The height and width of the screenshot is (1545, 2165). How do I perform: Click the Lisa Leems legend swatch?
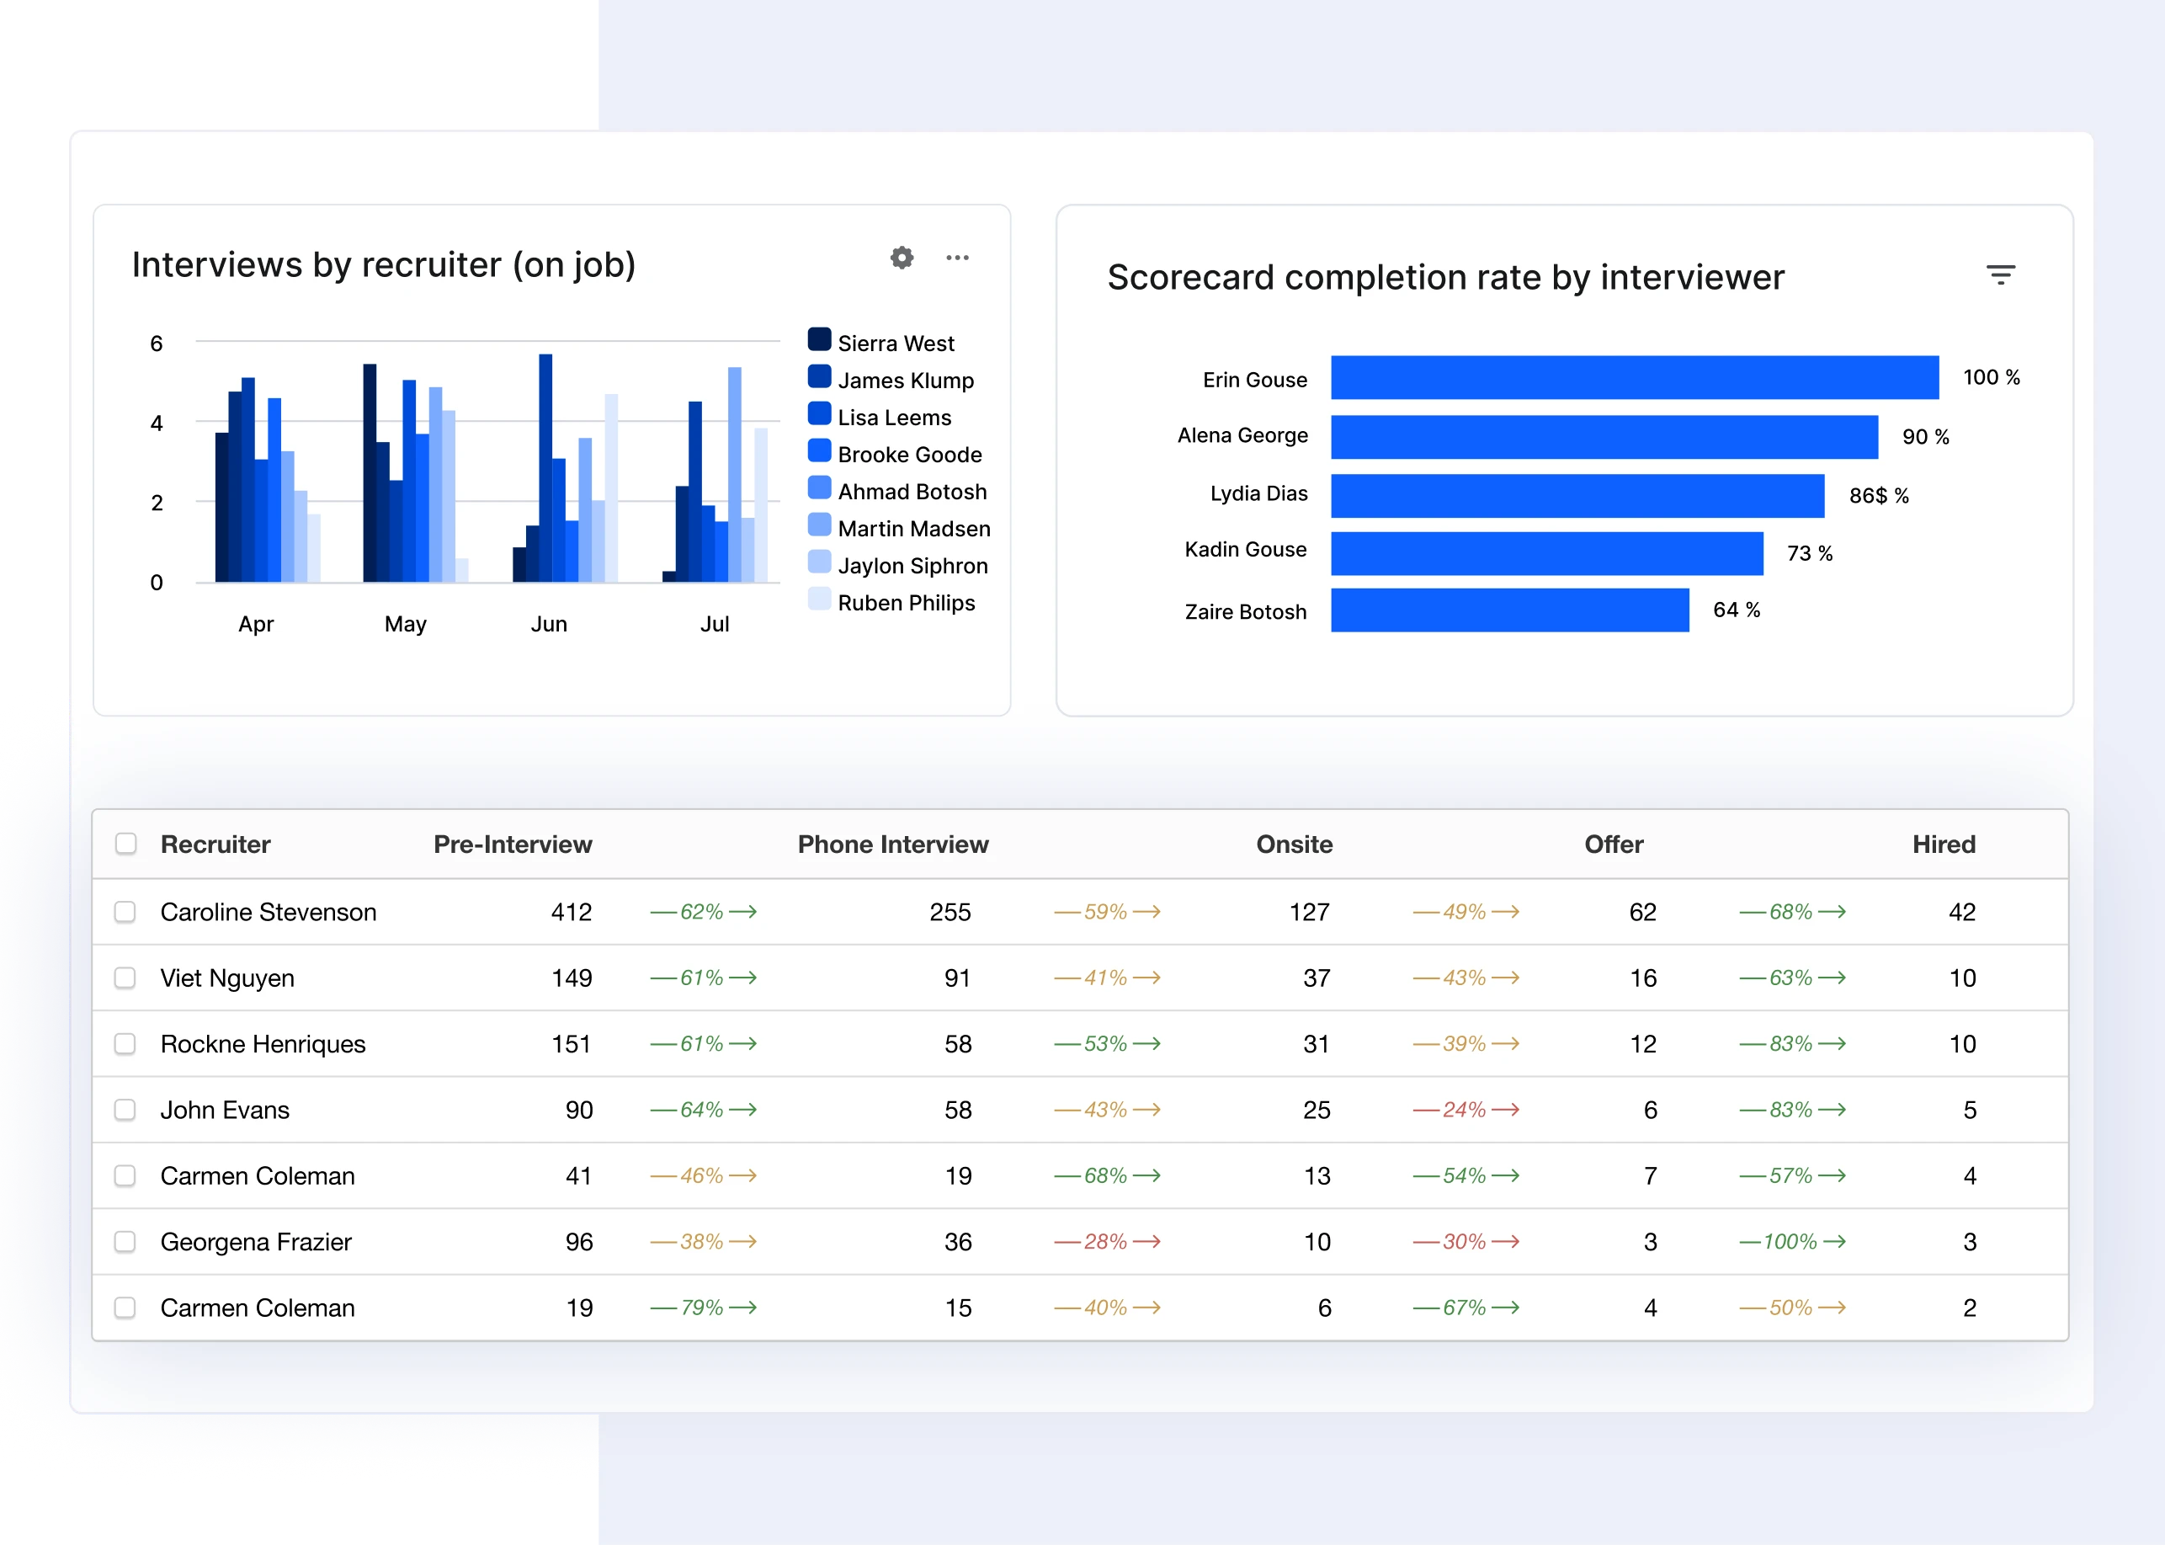819,414
